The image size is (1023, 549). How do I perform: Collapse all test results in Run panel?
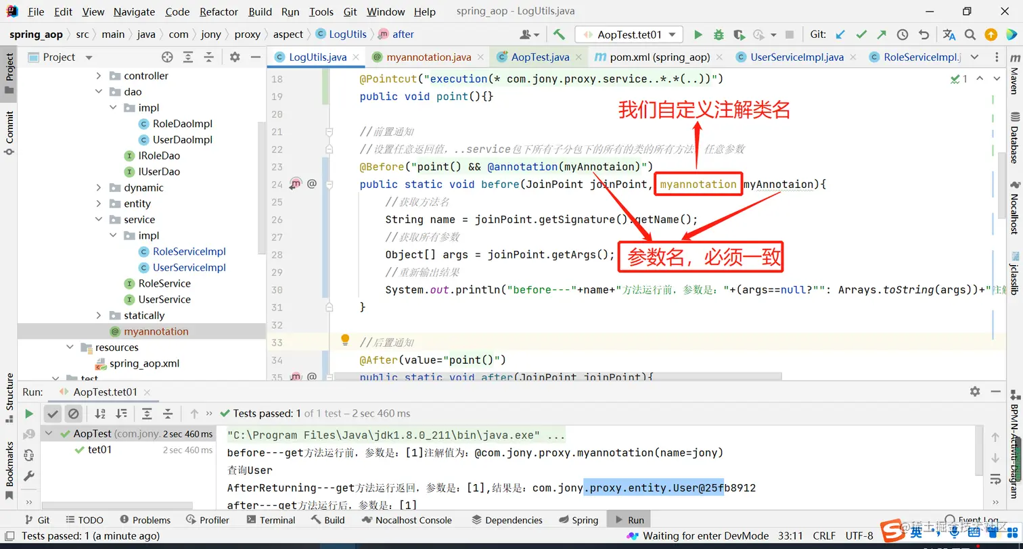tap(168, 413)
